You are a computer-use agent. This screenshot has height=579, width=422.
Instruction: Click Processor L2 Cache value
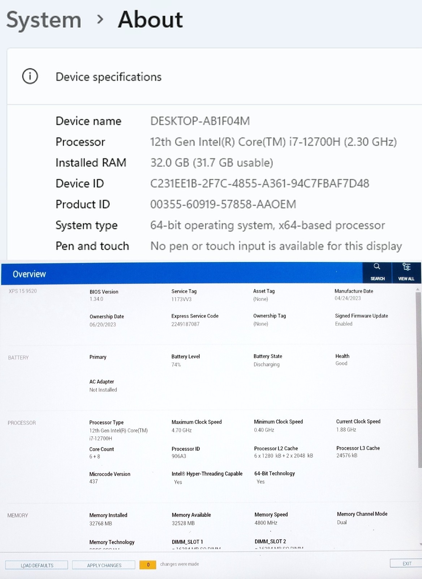click(284, 456)
